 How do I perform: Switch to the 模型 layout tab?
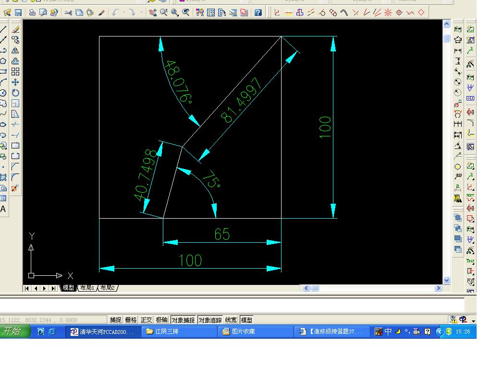(x=68, y=288)
